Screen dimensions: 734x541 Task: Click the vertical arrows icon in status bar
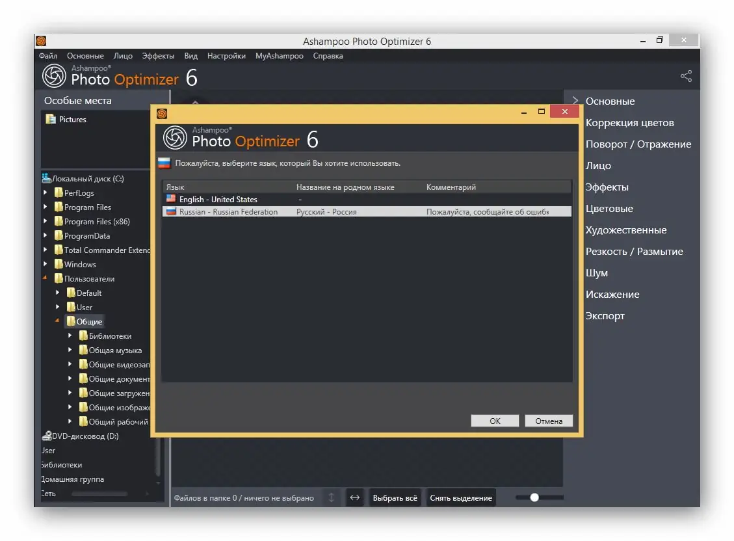(x=332, y=497)
